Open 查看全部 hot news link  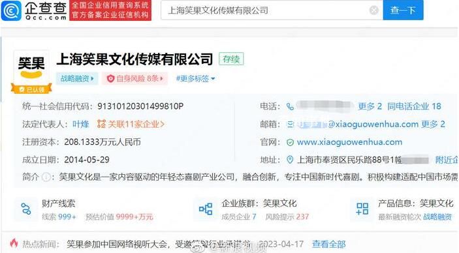pos(328,244)
